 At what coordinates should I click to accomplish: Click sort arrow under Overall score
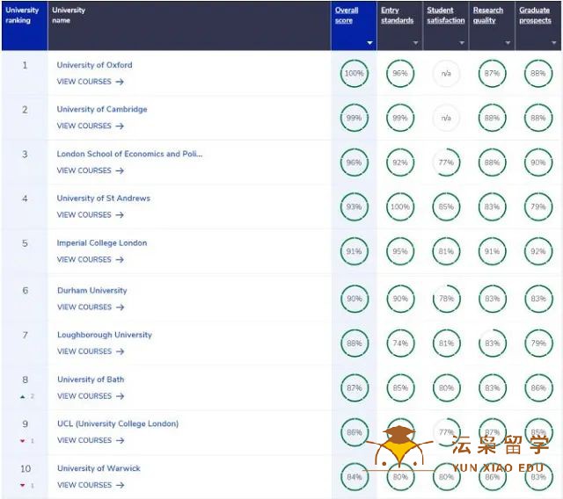click(369, 43)
